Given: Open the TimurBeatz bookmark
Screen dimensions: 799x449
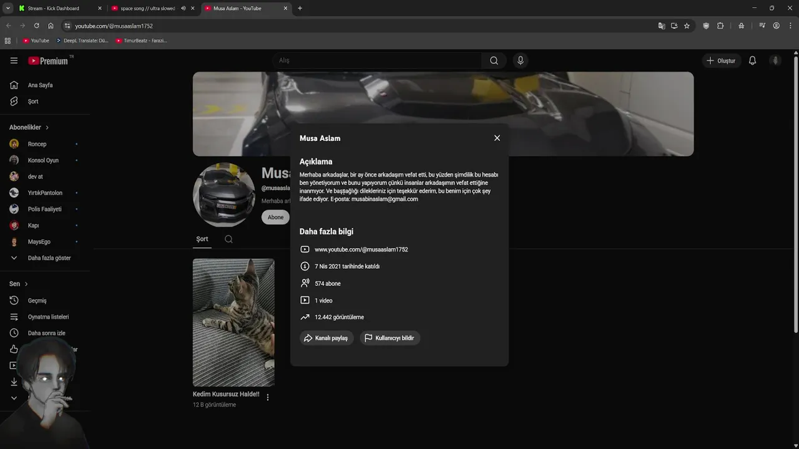Looking at the screenshot, I should [141, 41].
